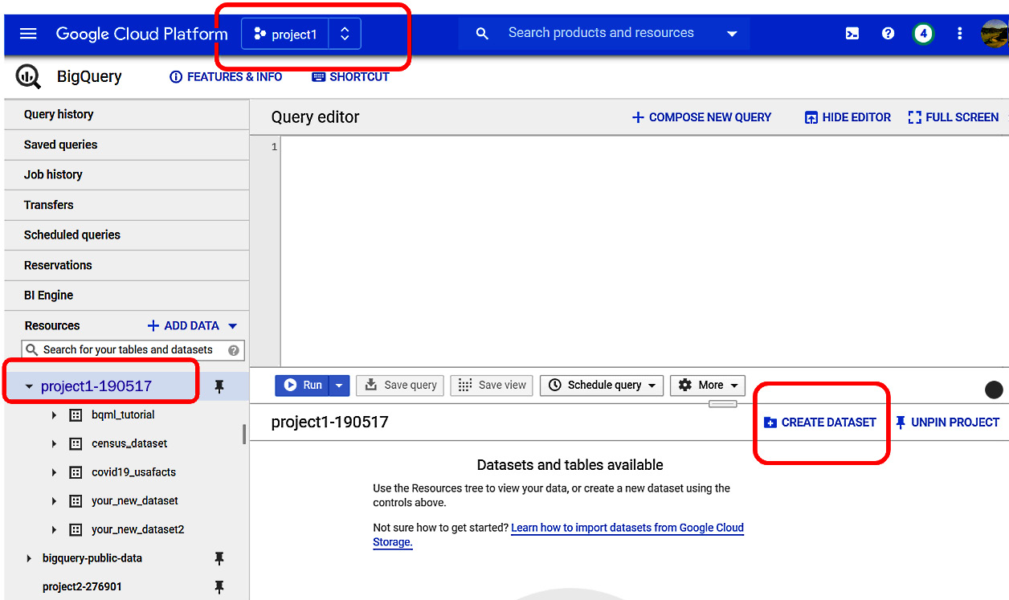Click the Save view button
Viewport: 1009px width, 600px height.
[x=492, y=386]
